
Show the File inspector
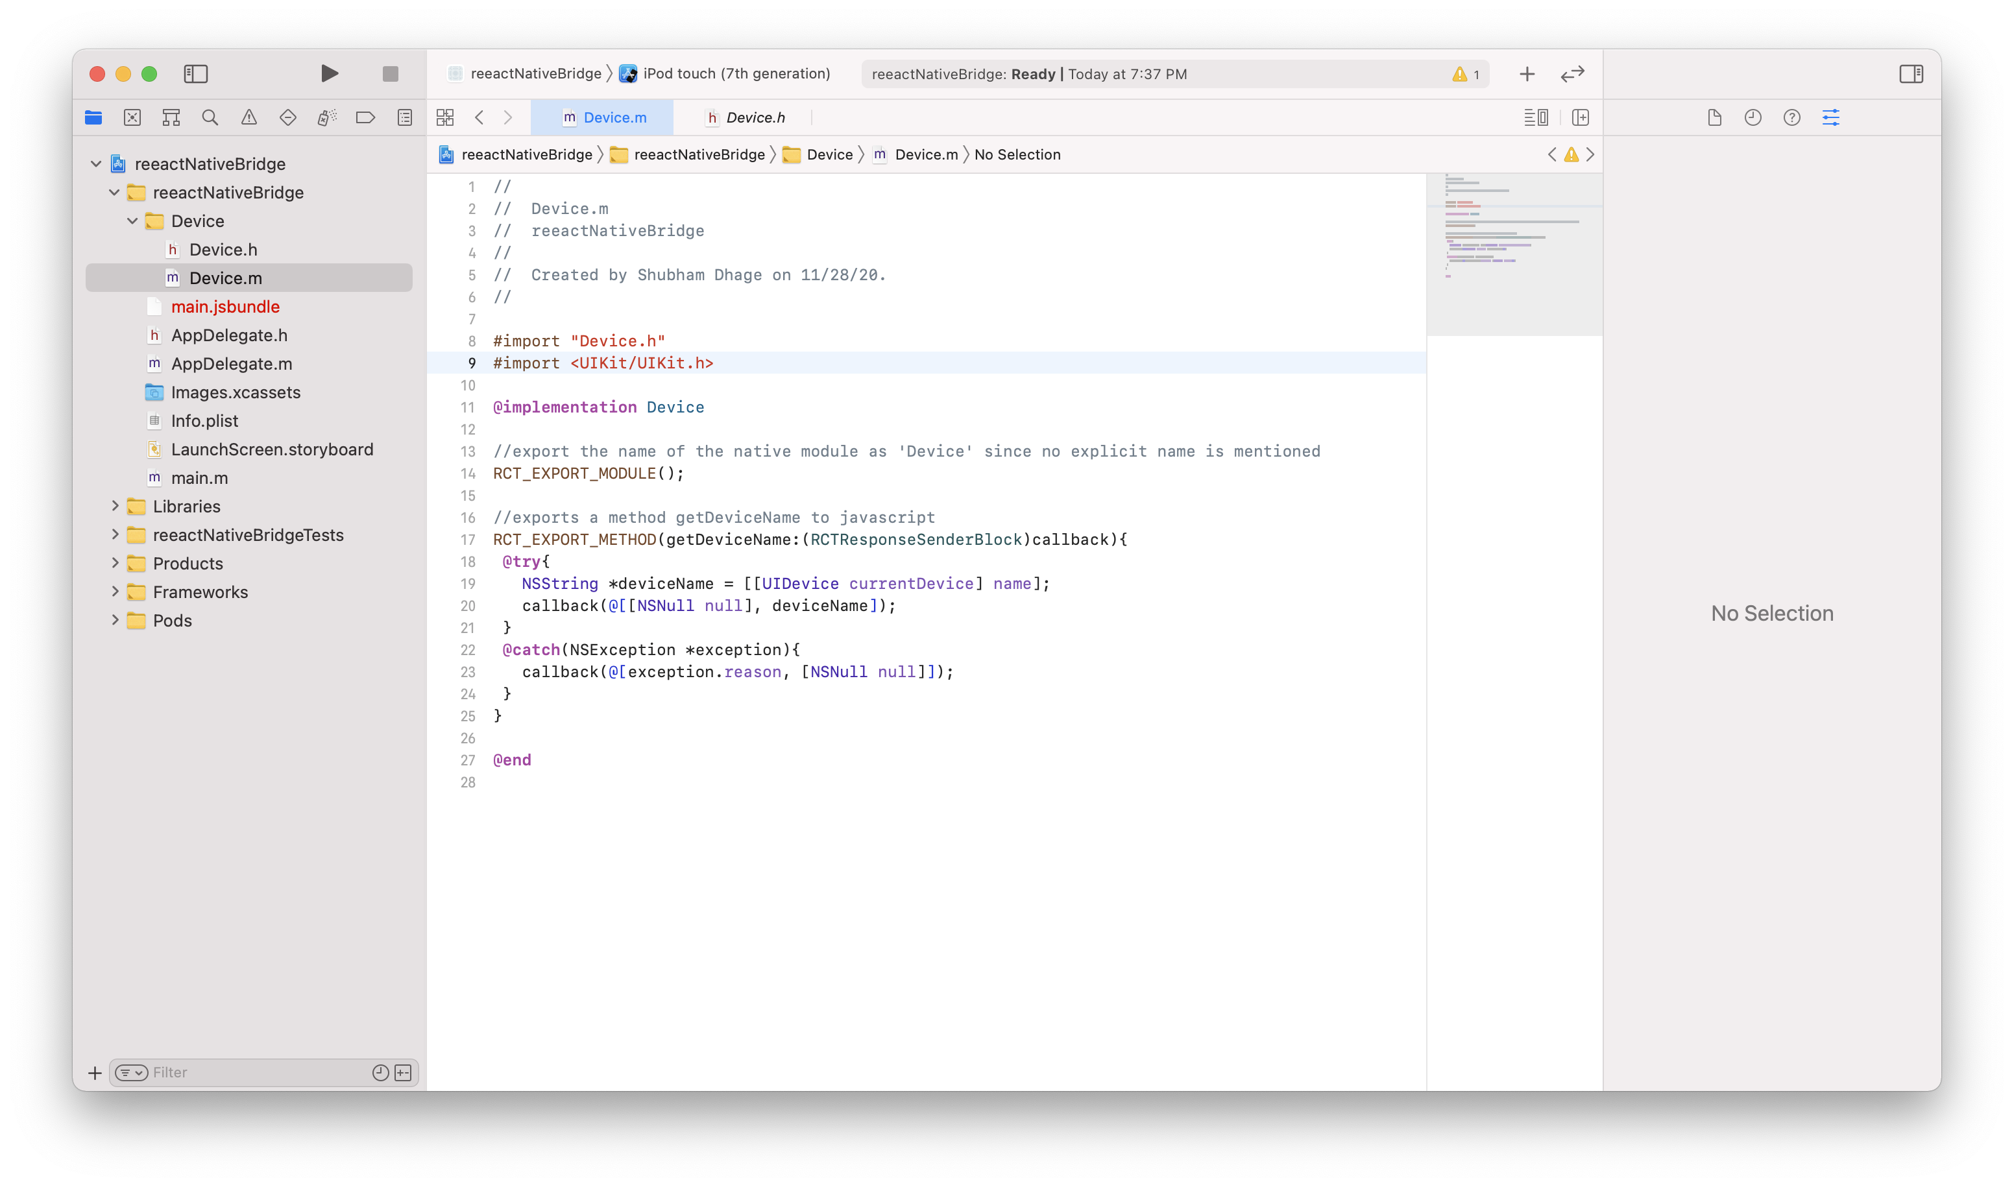[x=1714, y=117]
